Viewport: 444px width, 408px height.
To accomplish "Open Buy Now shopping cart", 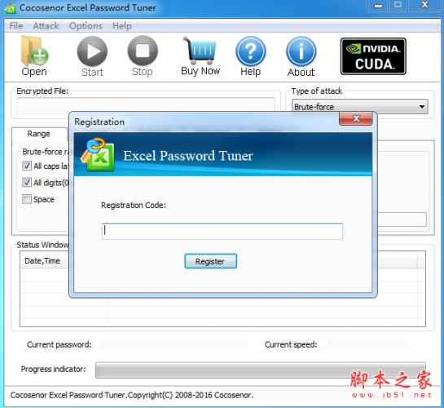I will pos(200,51).
